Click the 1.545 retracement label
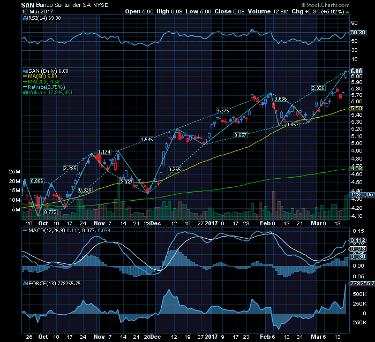Image resolution: width=375 pixels, height=342 pixels. point(147,139)
